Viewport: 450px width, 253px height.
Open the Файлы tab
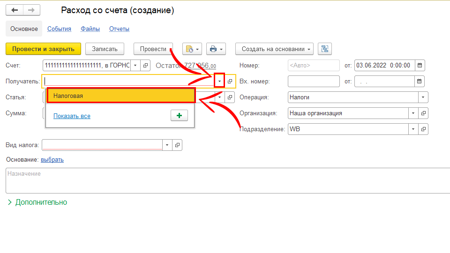(90, 29)
